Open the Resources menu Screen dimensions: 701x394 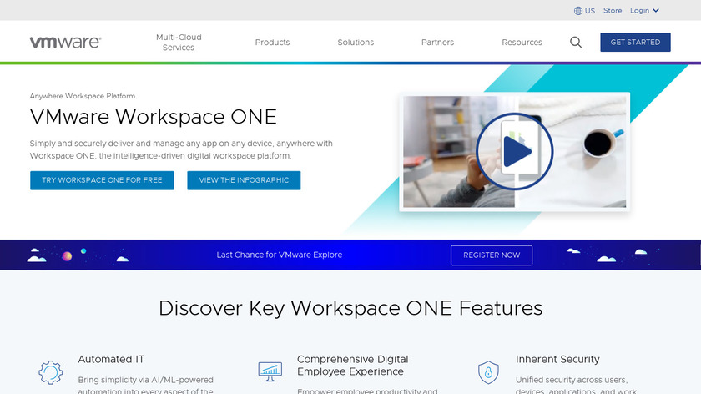click(522, 42)
